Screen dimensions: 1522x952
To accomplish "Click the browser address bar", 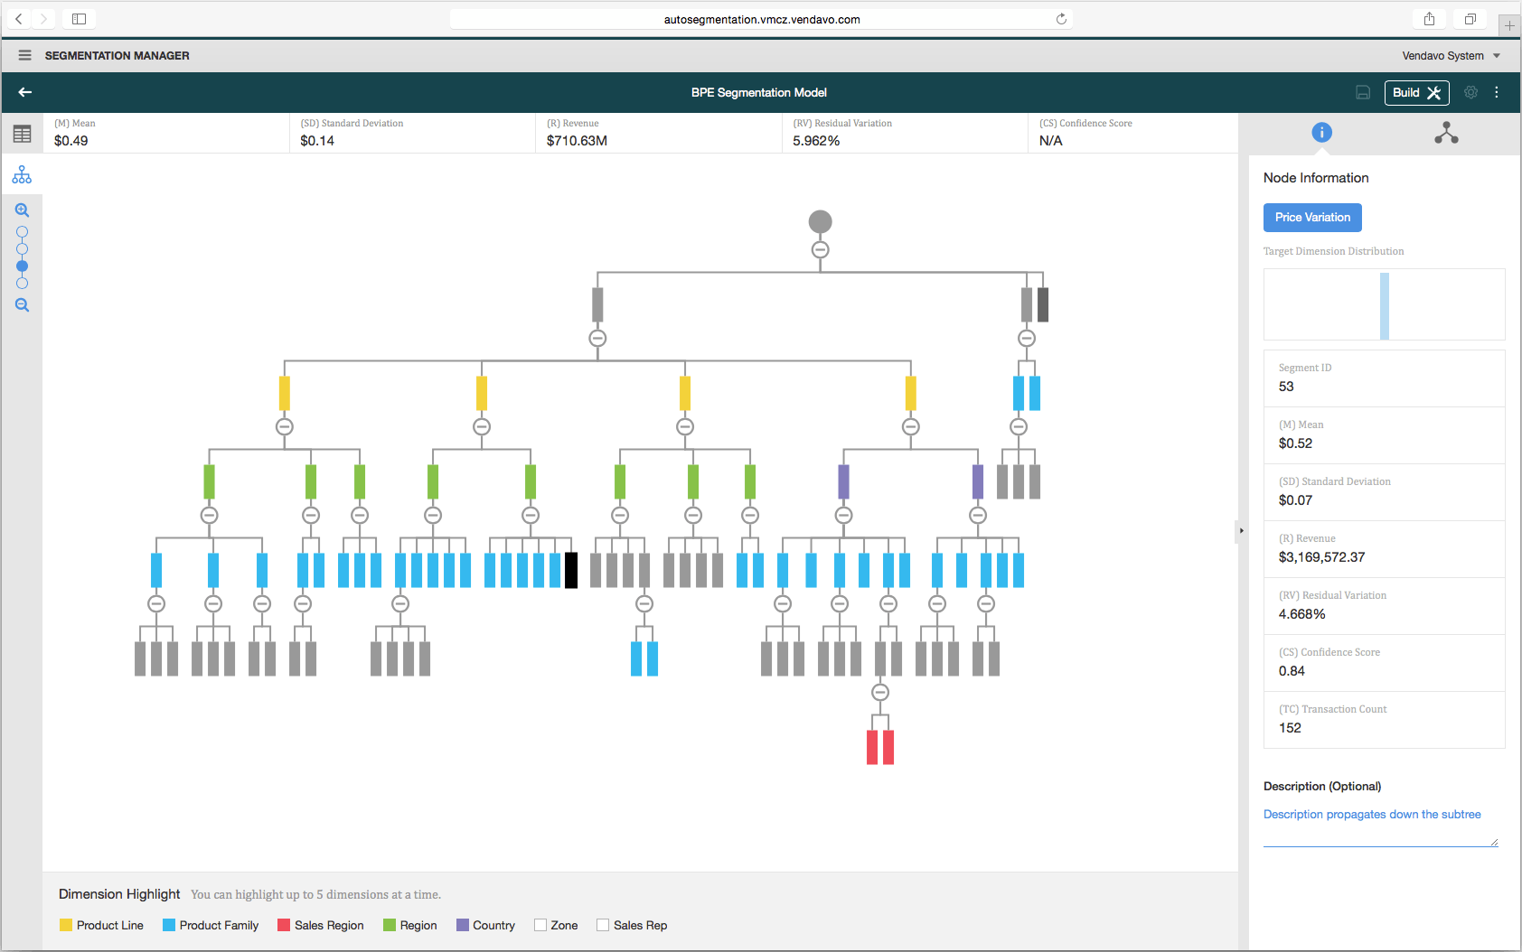I will point(761,19).
